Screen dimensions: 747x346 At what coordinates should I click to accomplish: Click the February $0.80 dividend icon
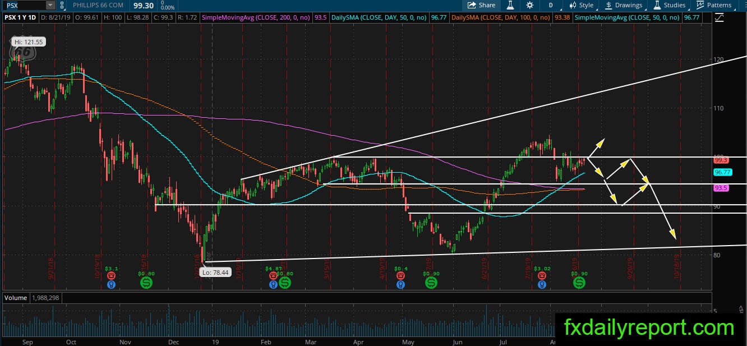point(285,283)
